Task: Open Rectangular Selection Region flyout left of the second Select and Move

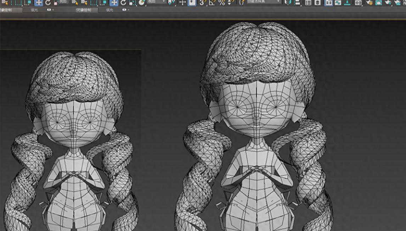Action: click(94, 2)
